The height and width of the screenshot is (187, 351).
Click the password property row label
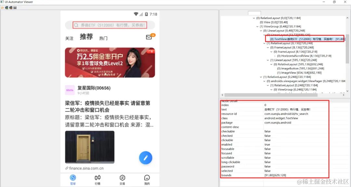pos(227,167)
